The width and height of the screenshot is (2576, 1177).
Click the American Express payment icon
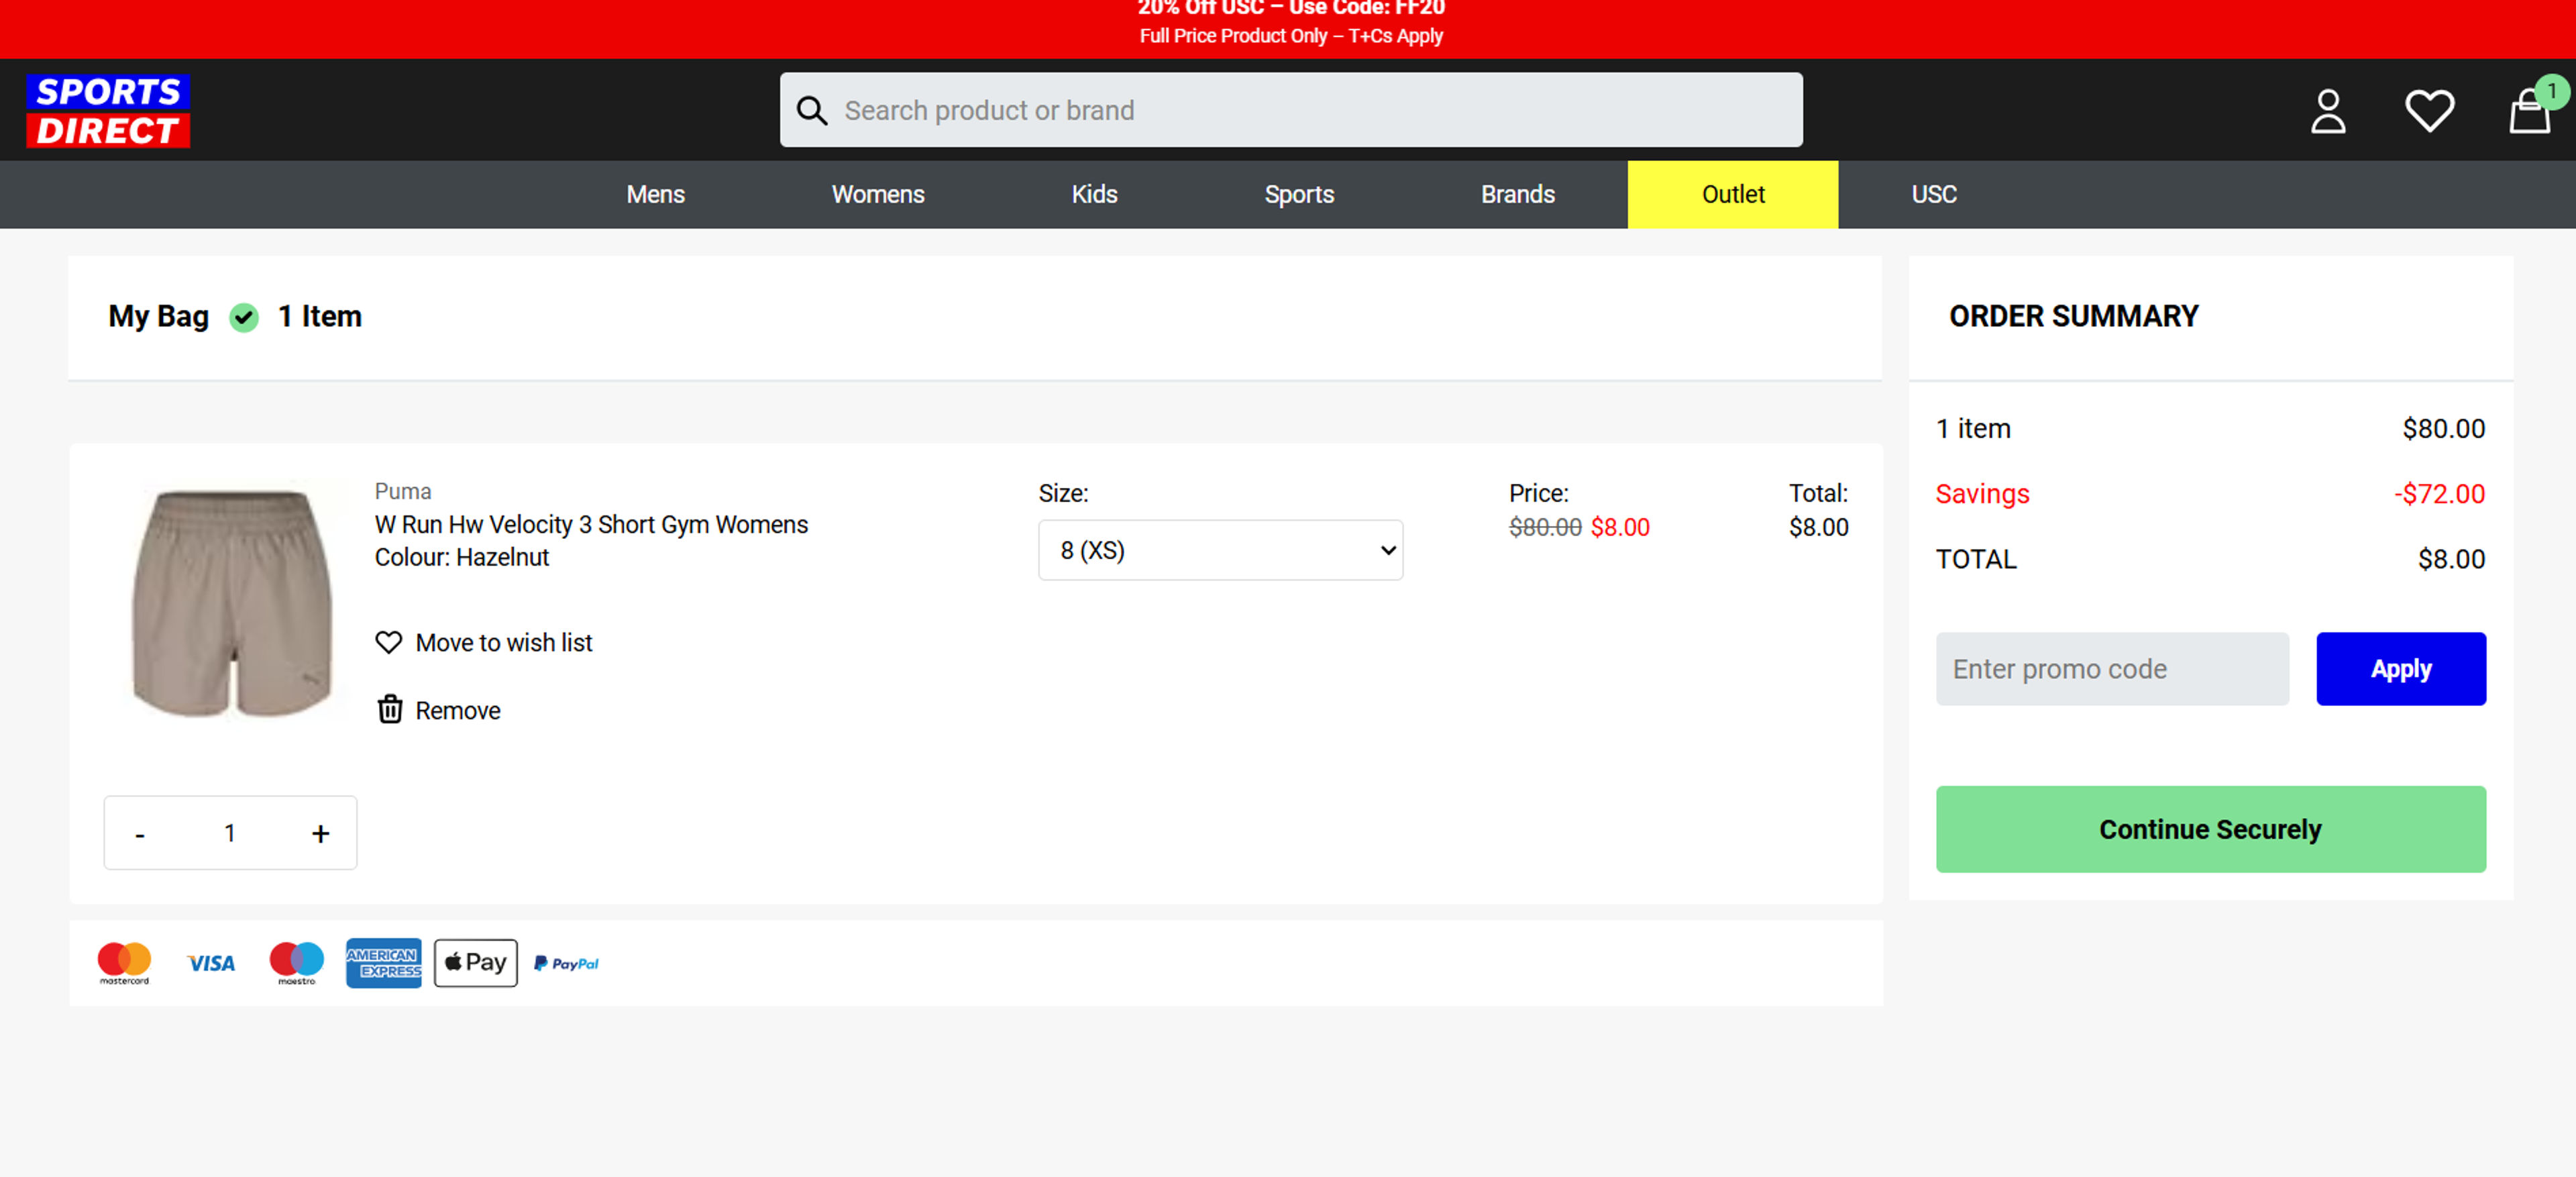click(x=383, y=963)
